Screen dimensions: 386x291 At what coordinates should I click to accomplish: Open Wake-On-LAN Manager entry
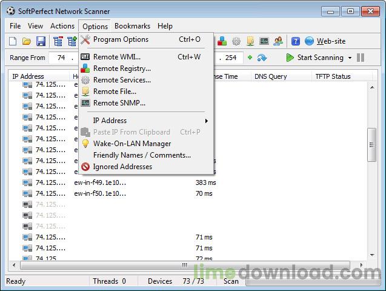point(146,144)
